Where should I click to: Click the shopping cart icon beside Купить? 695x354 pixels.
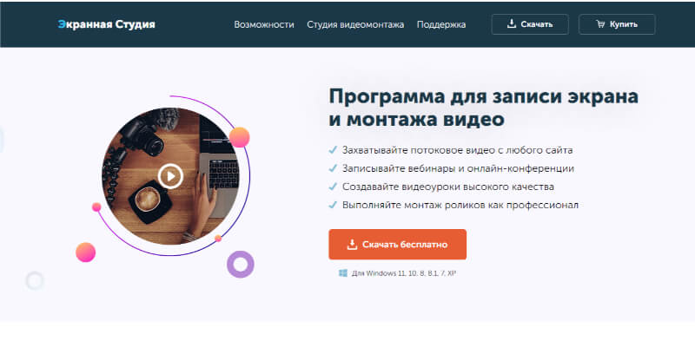pos(600,24)
